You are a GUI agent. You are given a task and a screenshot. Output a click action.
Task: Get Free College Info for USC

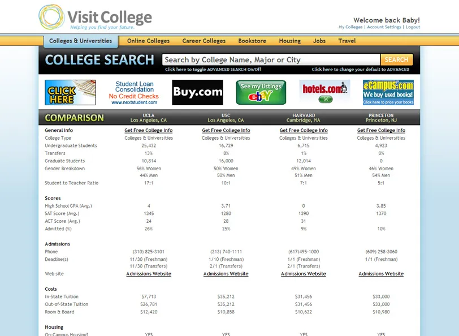pyautogui.click(x=226, y=130)
